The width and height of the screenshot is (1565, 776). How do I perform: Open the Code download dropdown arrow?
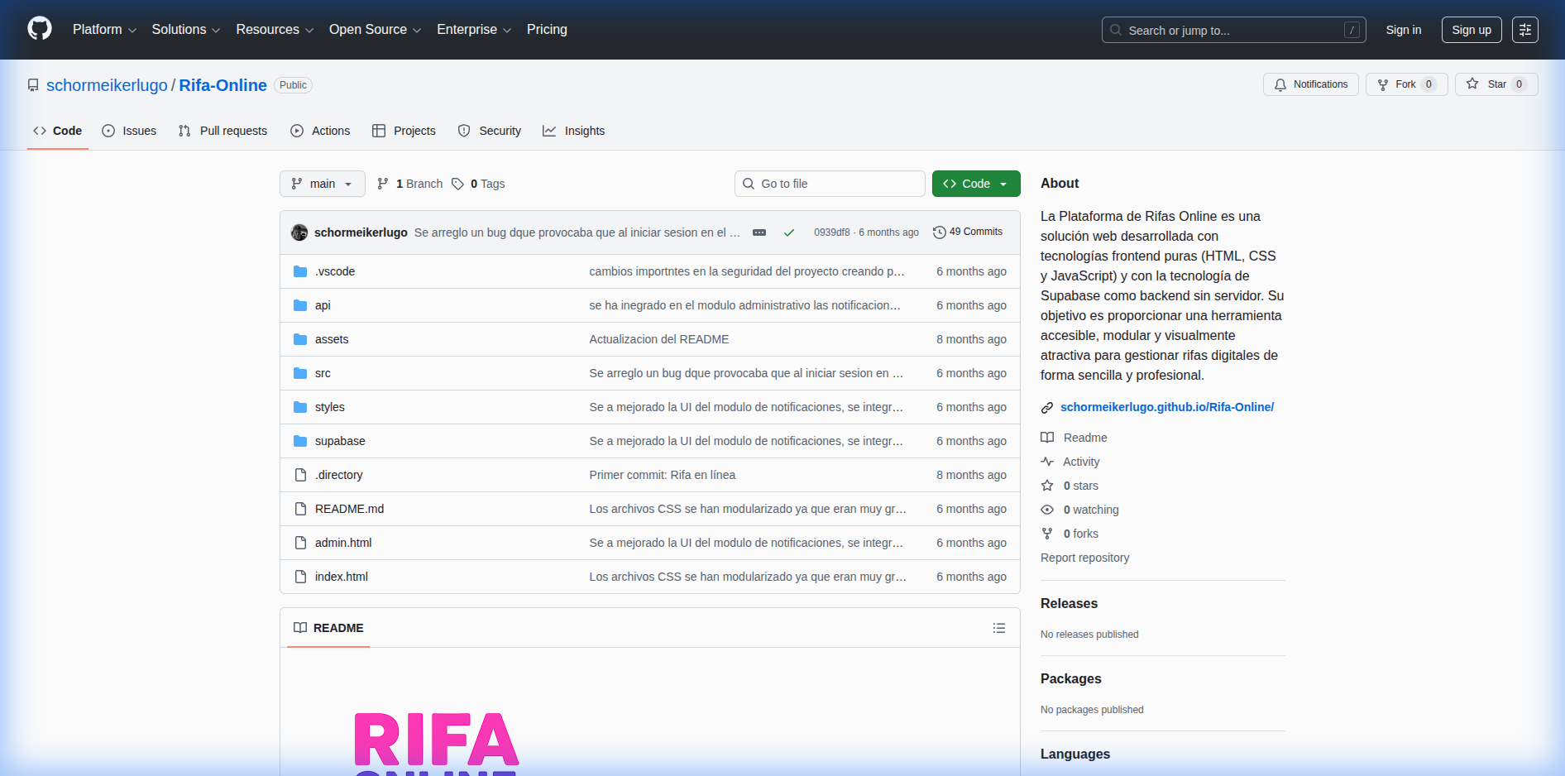click(x=1004, y=184)
